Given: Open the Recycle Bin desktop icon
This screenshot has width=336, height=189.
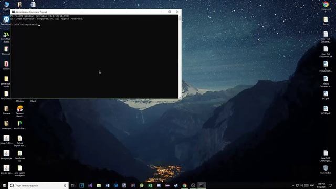Looking at the screenshot, I should (x=325, y=169).
